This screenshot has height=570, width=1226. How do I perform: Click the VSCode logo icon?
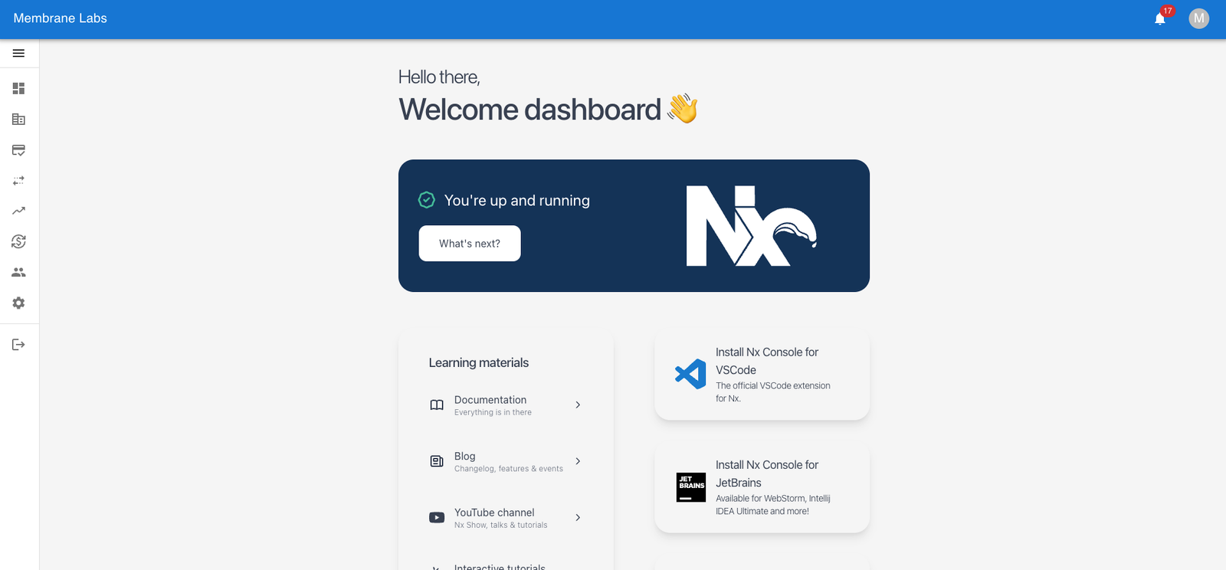pyautogui.click(x=690, y=374)
